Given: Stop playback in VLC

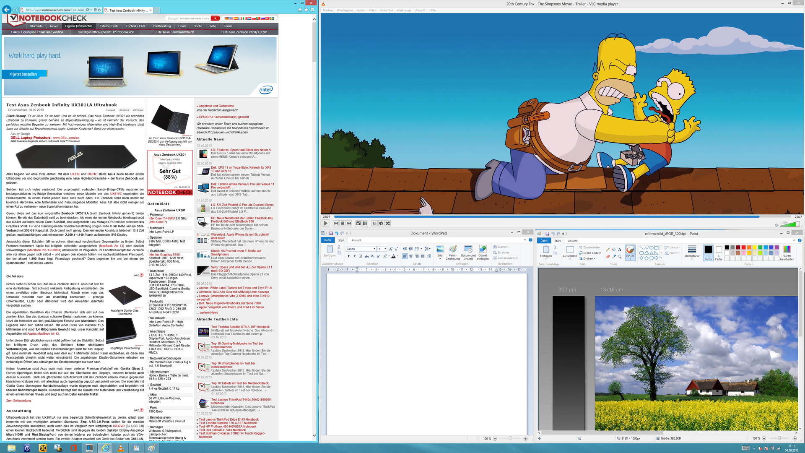Looking at the screenshot, I should click(x=343, y=224).
